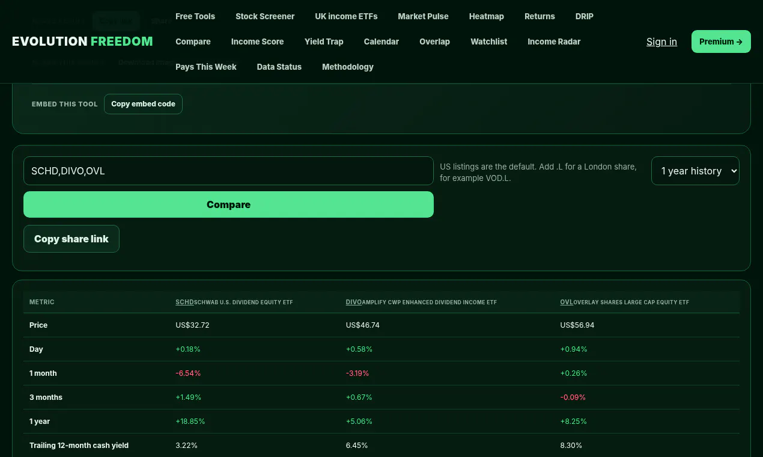This screenshot has height=457, width=763.
Task: Select the OVL price US$56.94
Action: 577,325
